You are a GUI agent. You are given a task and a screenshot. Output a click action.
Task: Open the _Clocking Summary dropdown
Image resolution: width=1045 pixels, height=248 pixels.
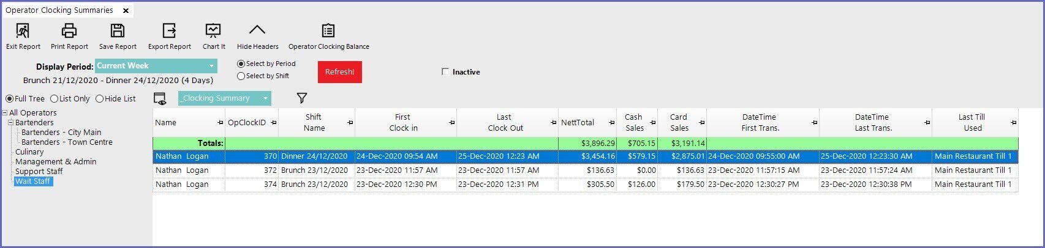[265, 98]
